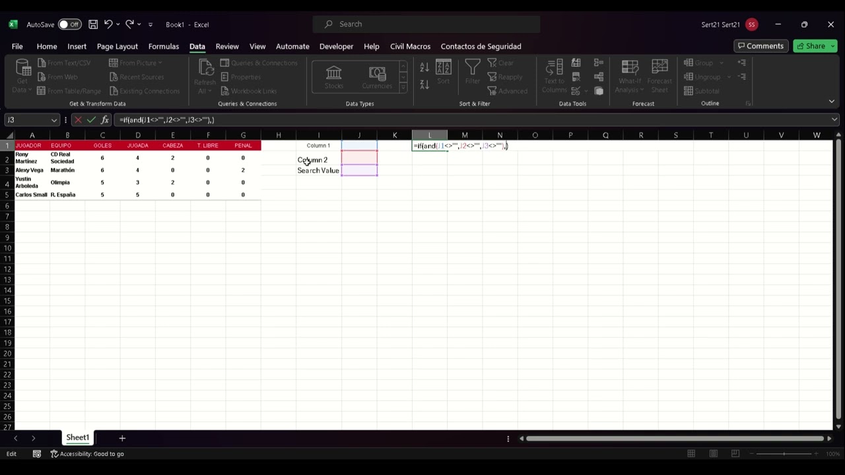Cancel the formula entry with X

click(78, 119)
